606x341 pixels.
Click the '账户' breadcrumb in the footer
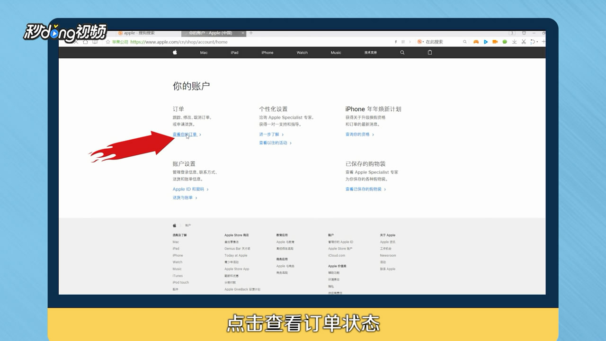188,225
